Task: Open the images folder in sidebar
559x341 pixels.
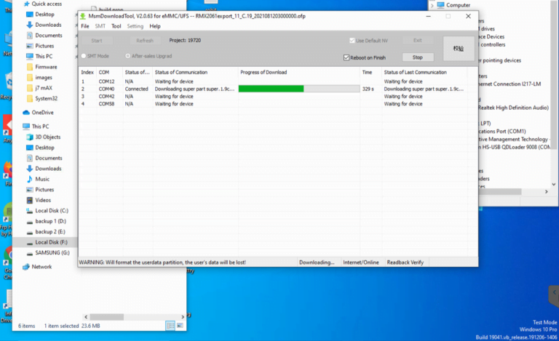Action: pos(44,77)
